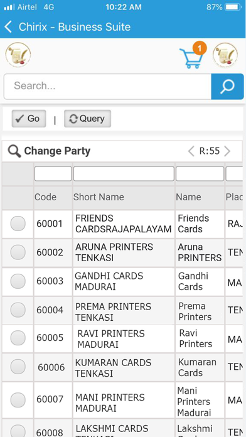Select radio button for code 60001
Screen dimensions: 246x437
18,224
